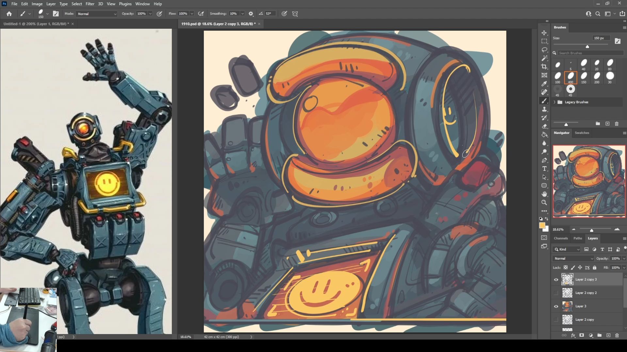Select the Eyedropper tool

tap(544, 84)
